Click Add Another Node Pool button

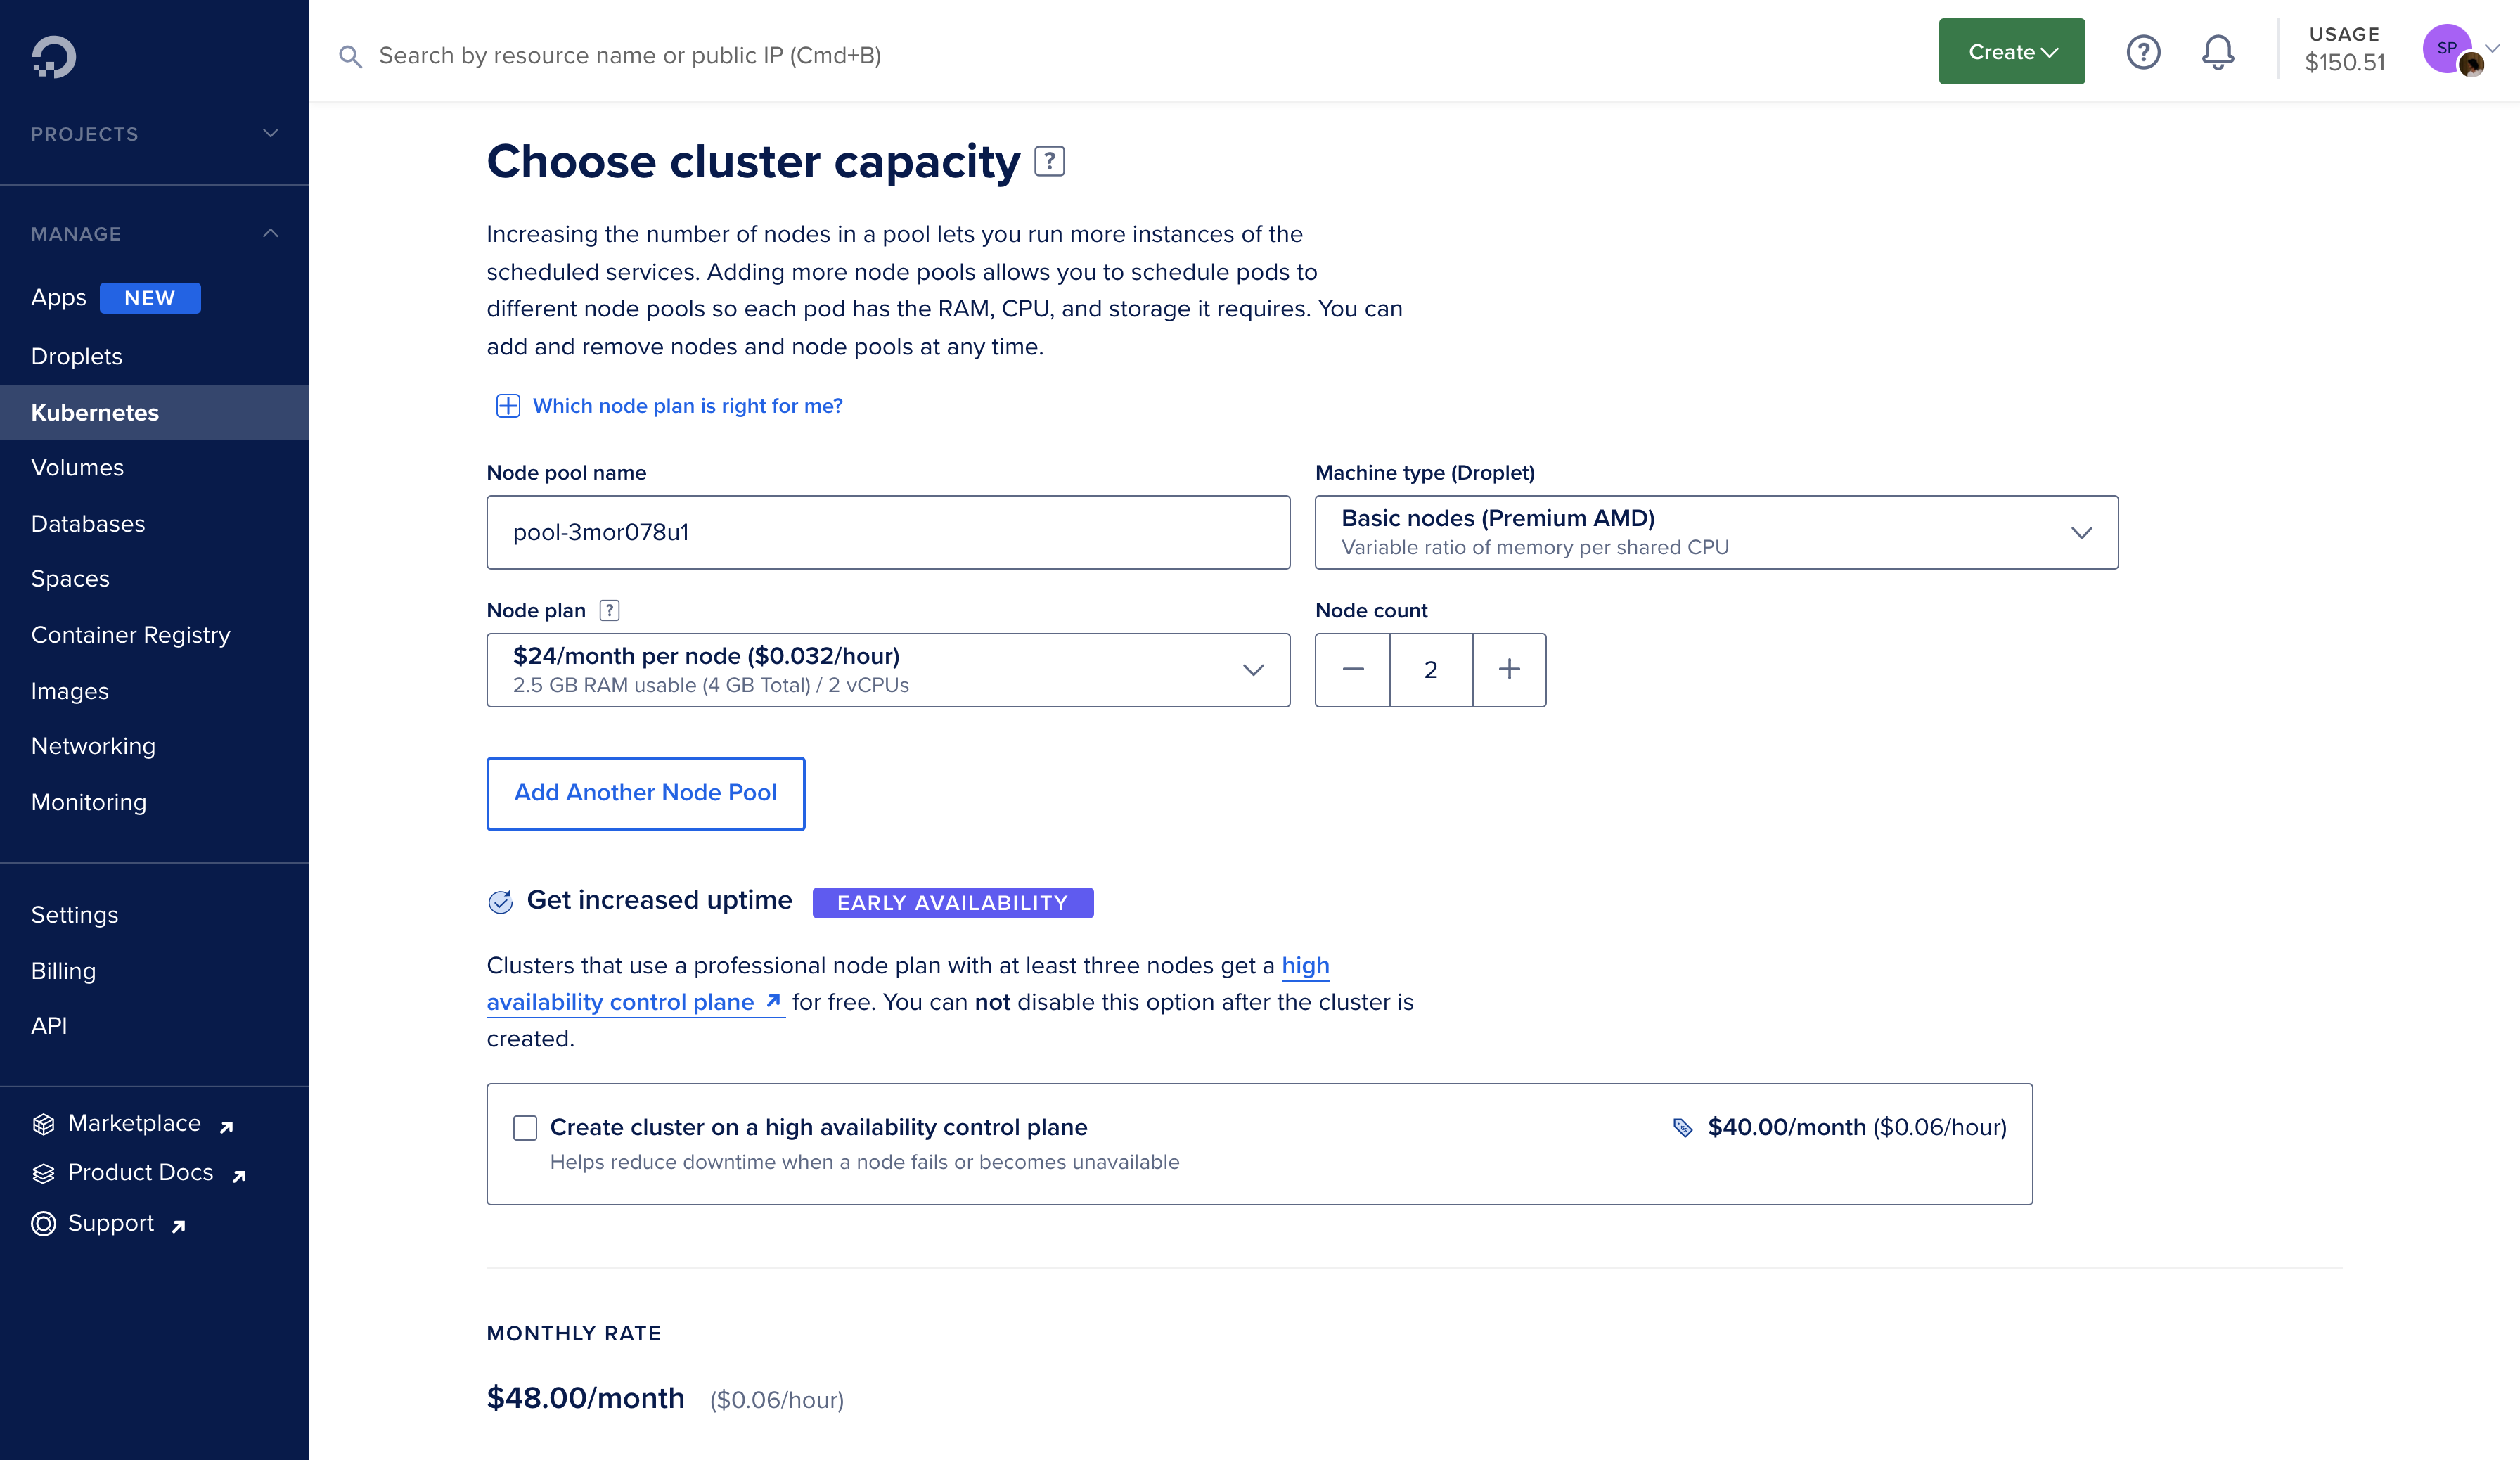tap(645, 793)
